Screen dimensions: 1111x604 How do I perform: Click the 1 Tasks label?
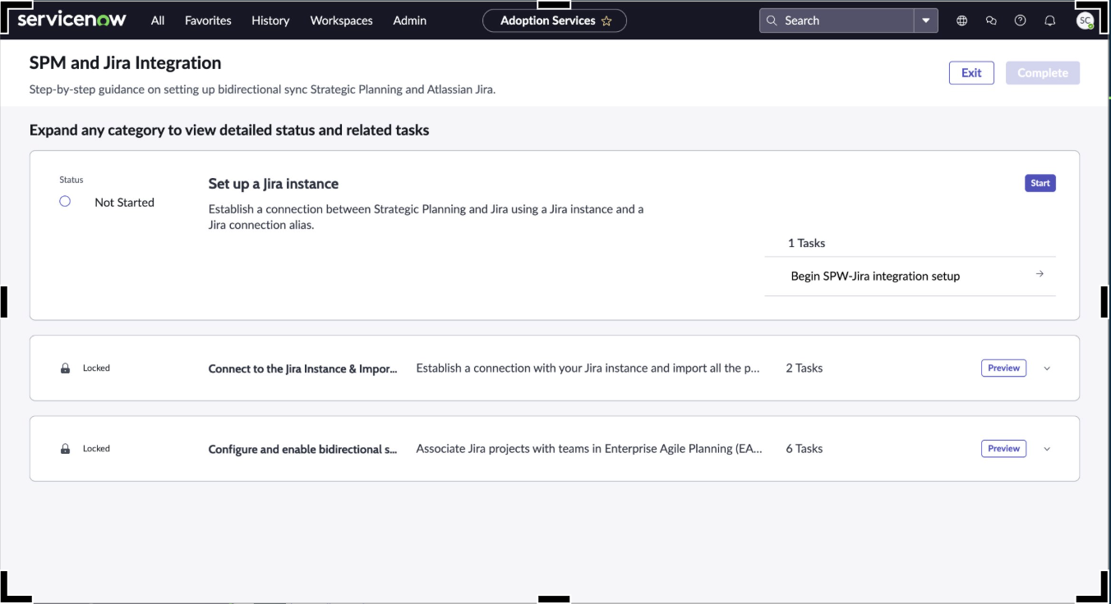pos(806,243)
